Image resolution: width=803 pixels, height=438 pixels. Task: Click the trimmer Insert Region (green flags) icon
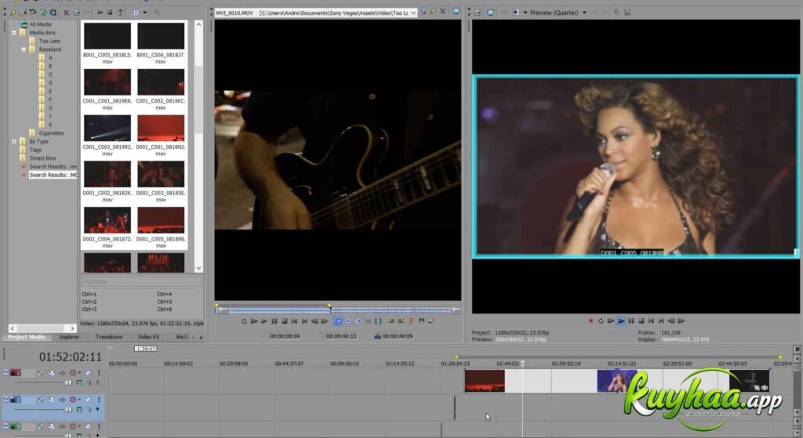pyautogui.click(x=421, y=321)
